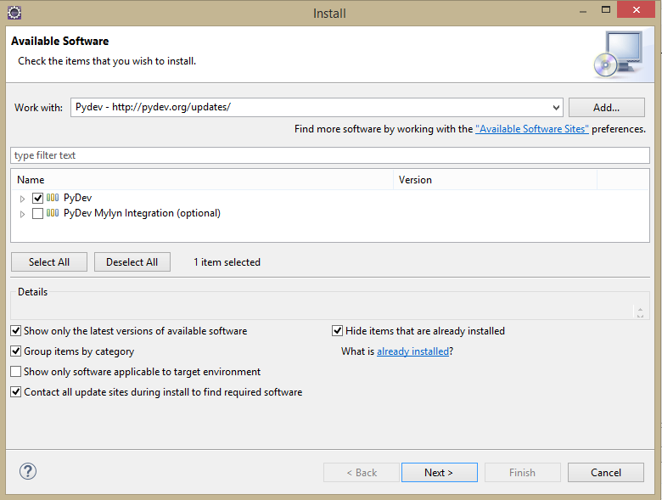Image resolution: width=662 pixels, height=500 pixels.
Task: Maximize the Install window
Action: coord(606,9)
